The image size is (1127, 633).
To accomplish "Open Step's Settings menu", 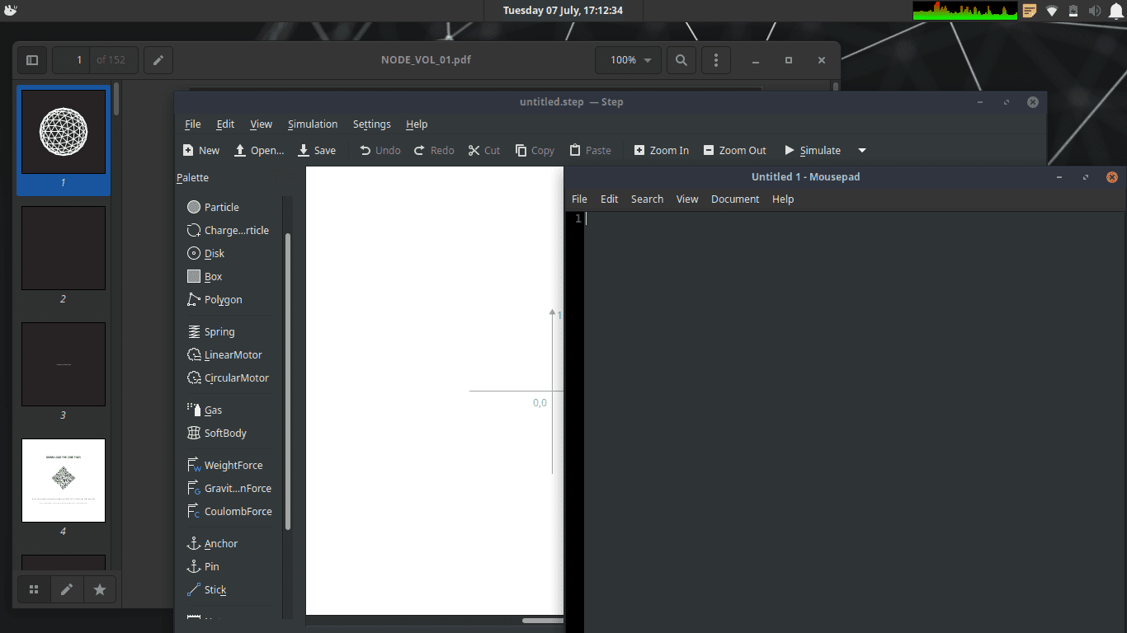I will pos(372,124).
